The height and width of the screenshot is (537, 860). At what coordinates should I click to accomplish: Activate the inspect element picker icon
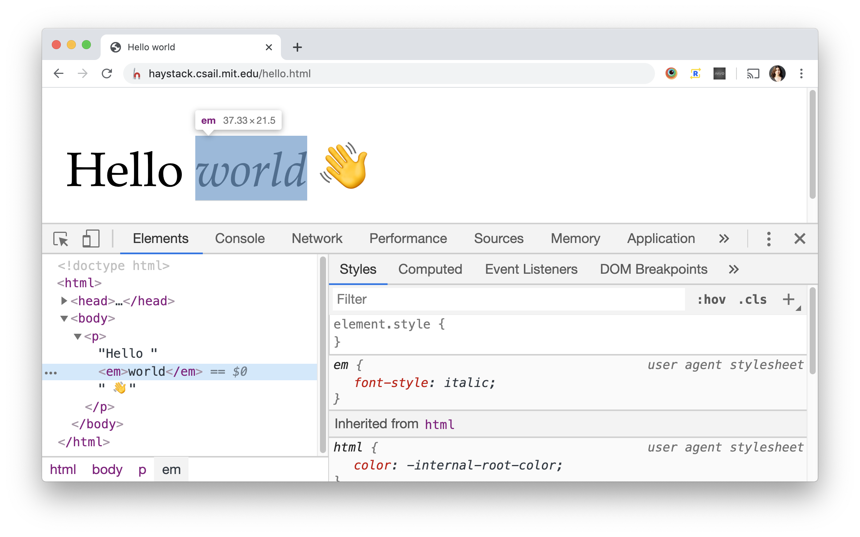tap(61, 239)
